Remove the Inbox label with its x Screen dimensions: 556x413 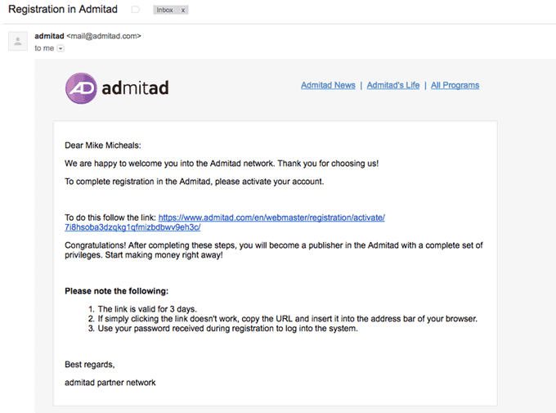click(183, 10)
